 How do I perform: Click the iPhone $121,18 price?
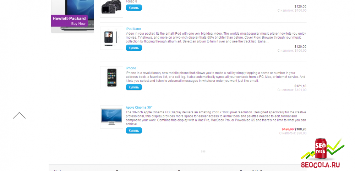300,86
